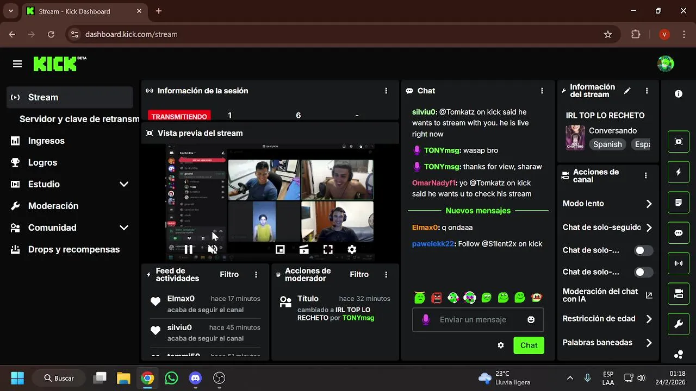The image size is (696, 391).
Task: Insert the purple-eyed headphones emote
Action: coord(470,298)
